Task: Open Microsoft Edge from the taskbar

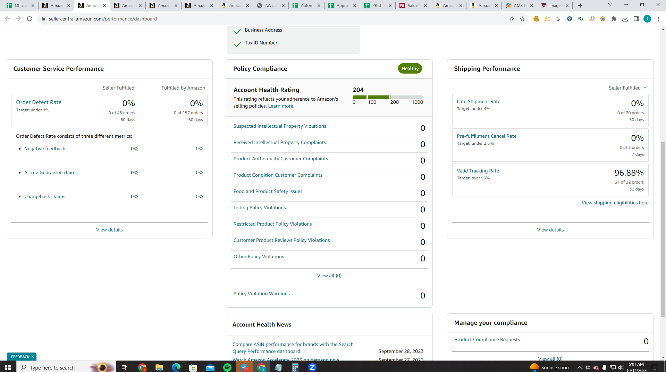Action: point(176,367)
